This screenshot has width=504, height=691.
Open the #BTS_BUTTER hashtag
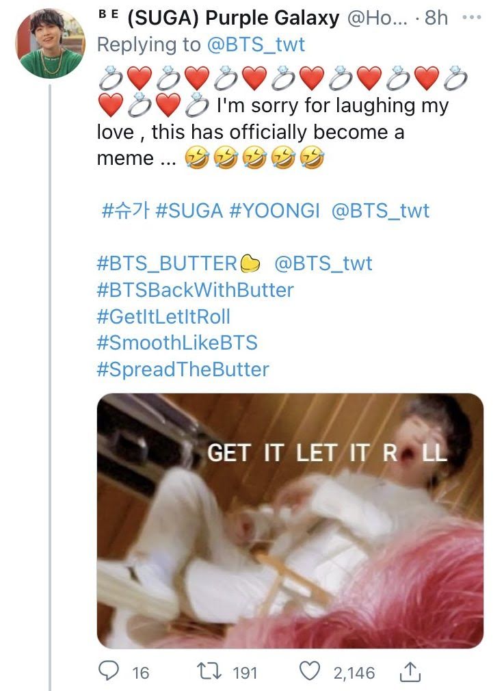tap(178, 263)
